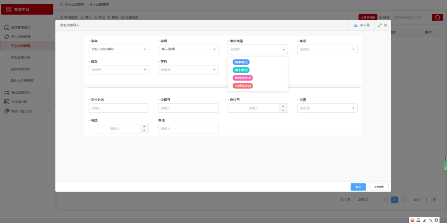Image resolution: width=447 pixels, height=223 pixels.
Task: Click the punctuation icon in IME bar
Action: (x=430, y=220)
